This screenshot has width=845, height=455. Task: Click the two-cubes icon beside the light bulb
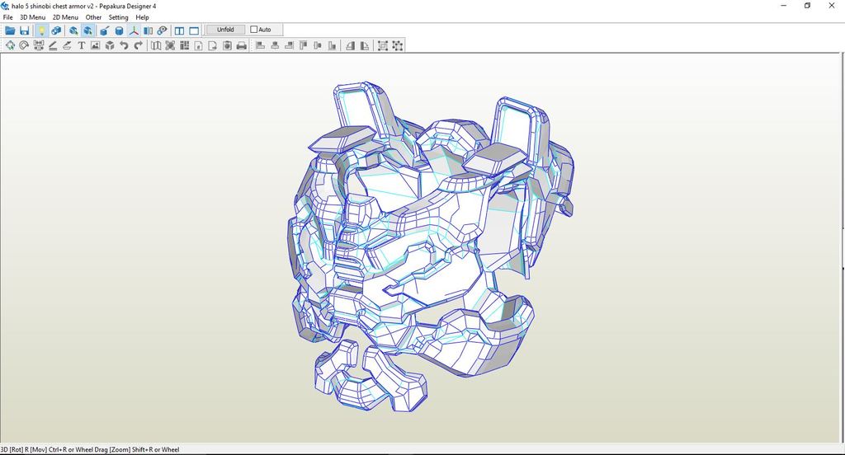(55, 30)
